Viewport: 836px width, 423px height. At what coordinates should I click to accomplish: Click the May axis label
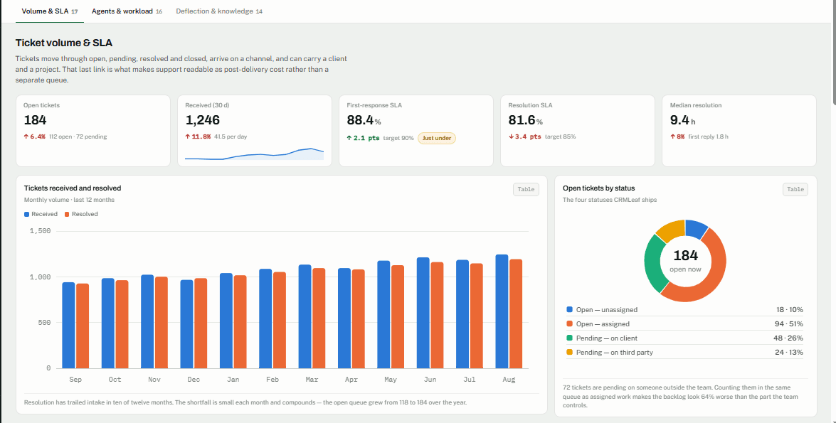pos(391,380)
